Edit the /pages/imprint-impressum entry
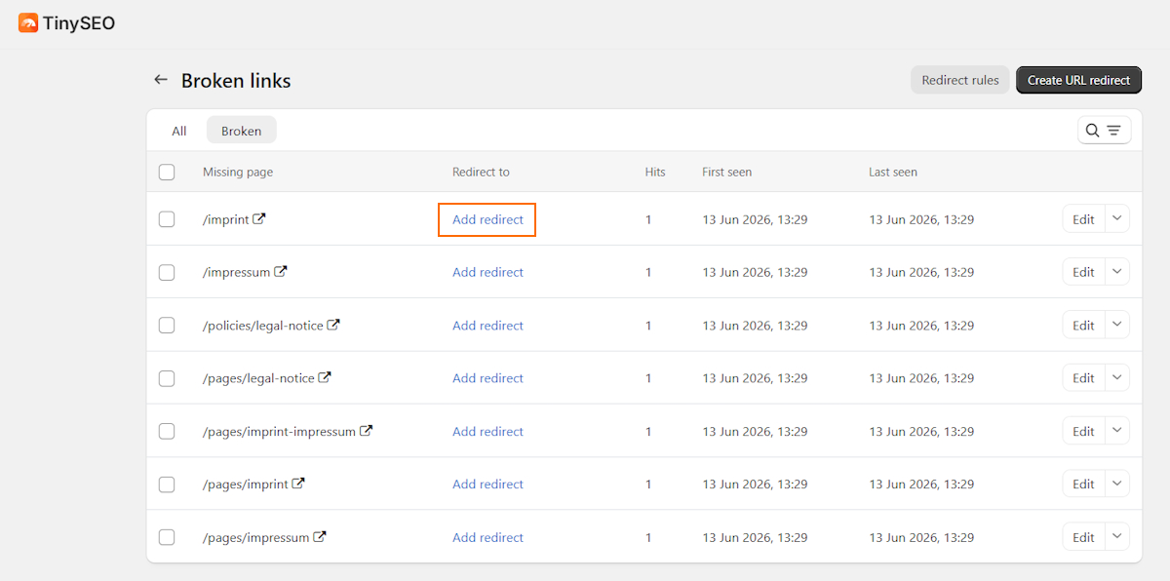 1083,431
